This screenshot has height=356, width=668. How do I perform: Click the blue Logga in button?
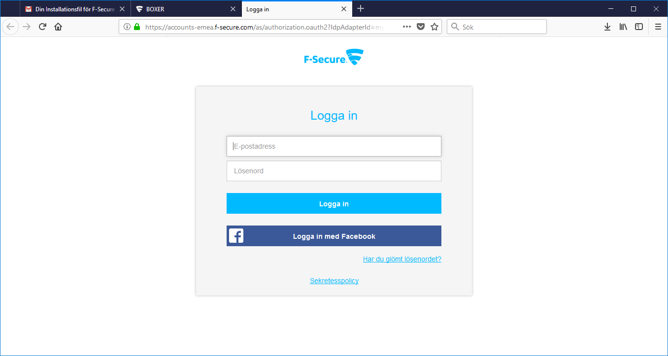pos(334,203)
